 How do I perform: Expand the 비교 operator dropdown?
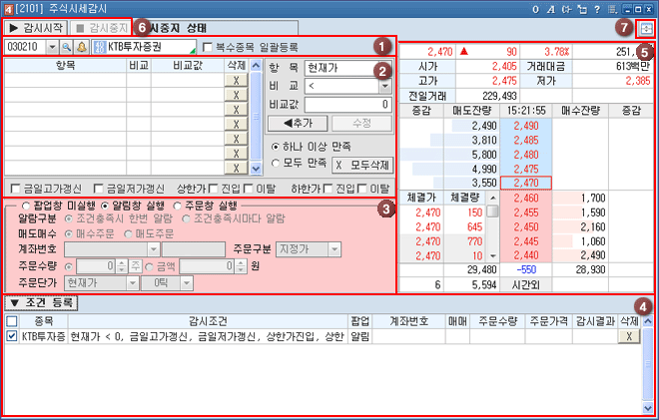coord(381,85)
